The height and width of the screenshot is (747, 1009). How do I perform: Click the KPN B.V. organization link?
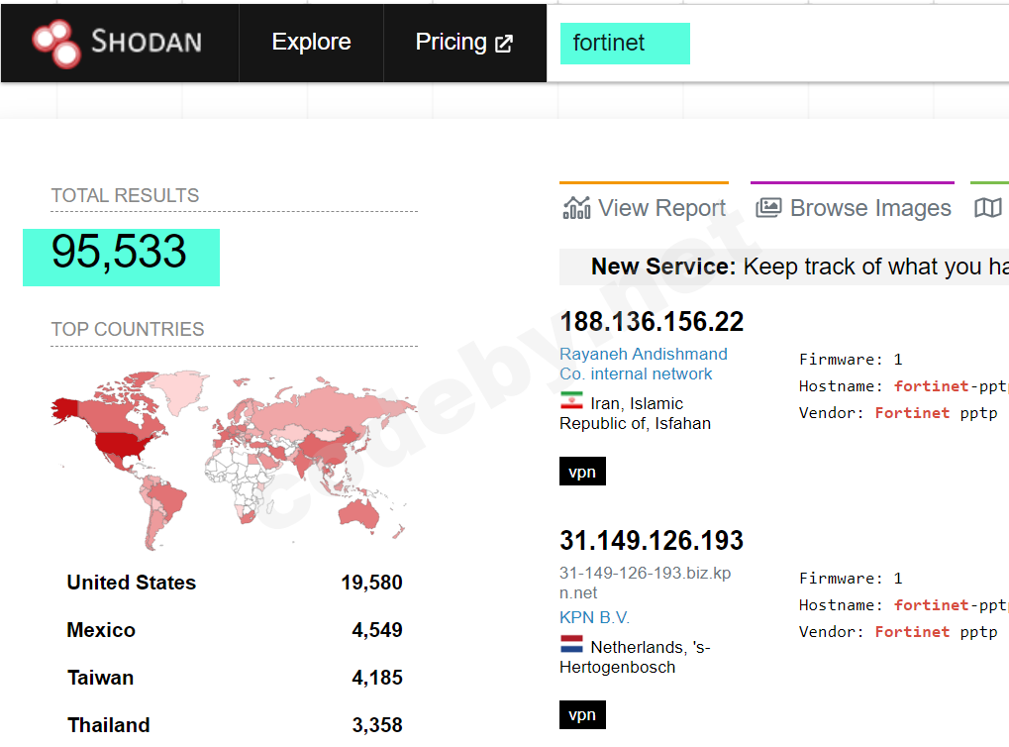coord(594,616)
